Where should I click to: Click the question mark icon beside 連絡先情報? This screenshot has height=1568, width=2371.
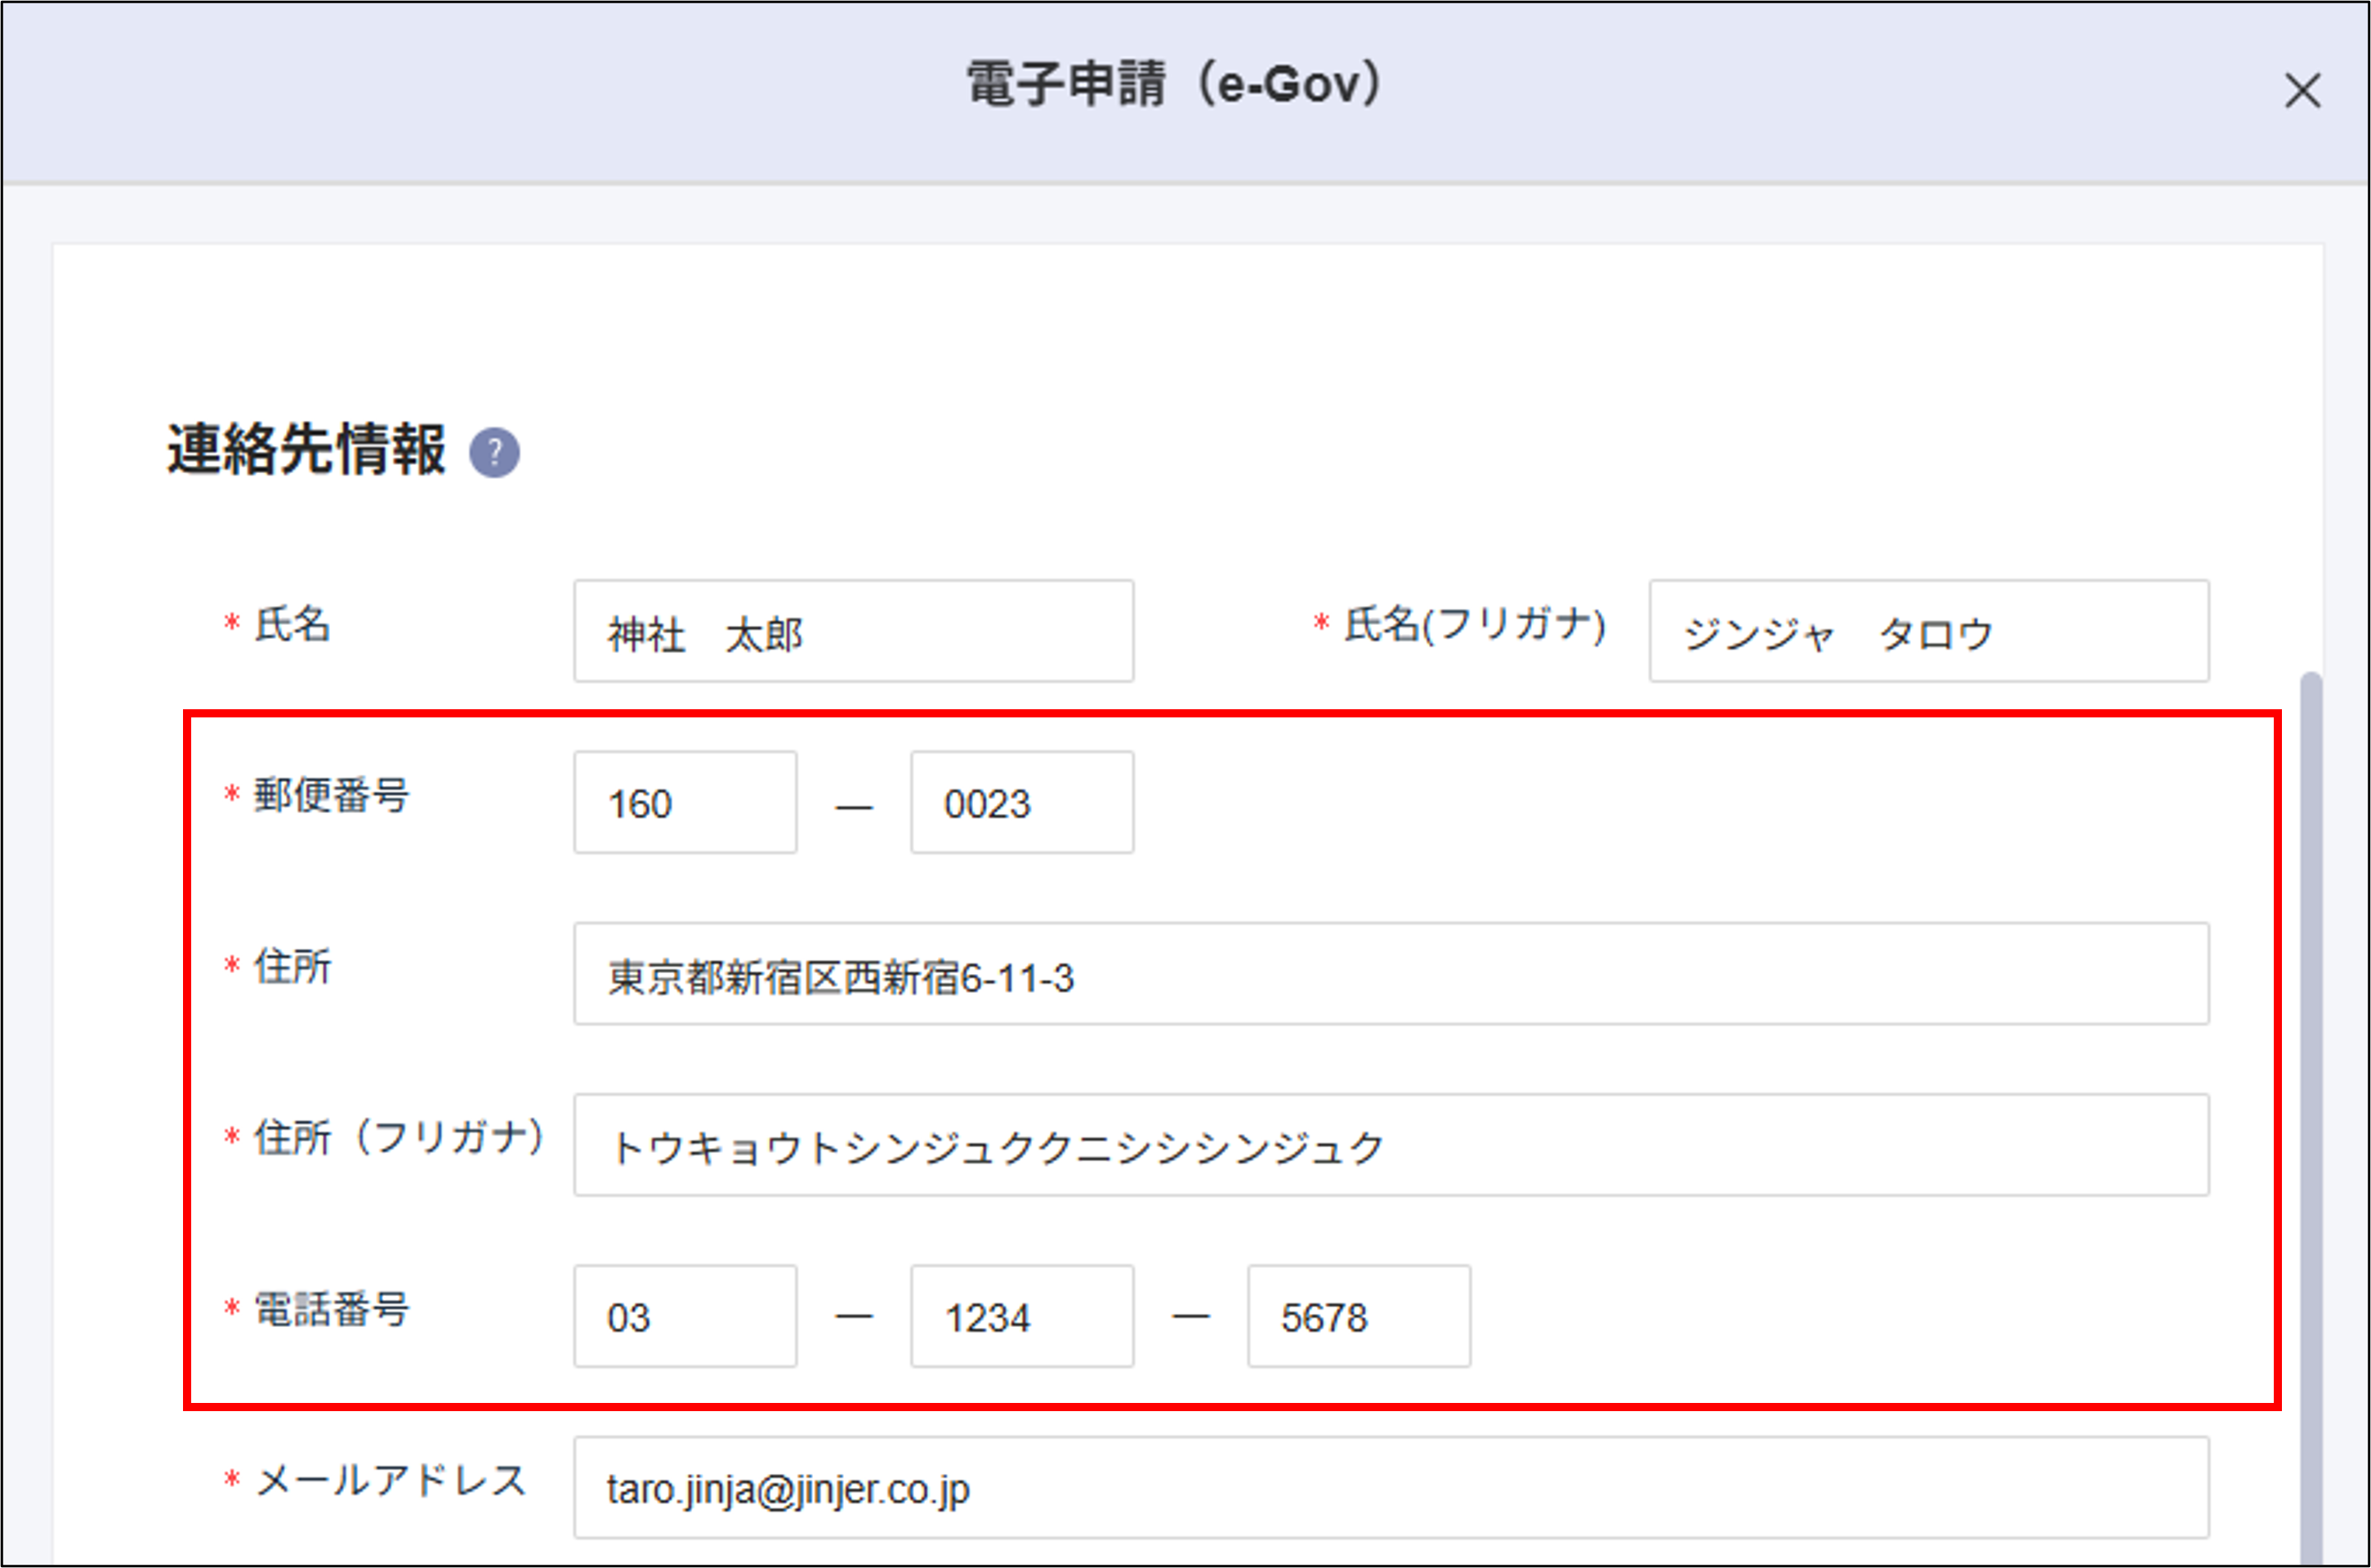tap(497, 452)
